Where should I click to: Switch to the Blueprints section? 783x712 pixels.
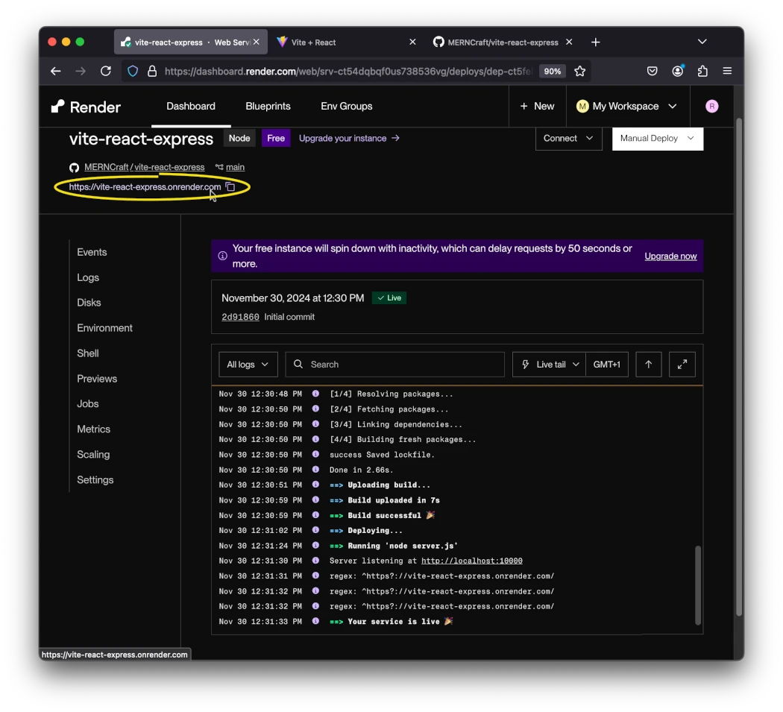pos(268,106)
